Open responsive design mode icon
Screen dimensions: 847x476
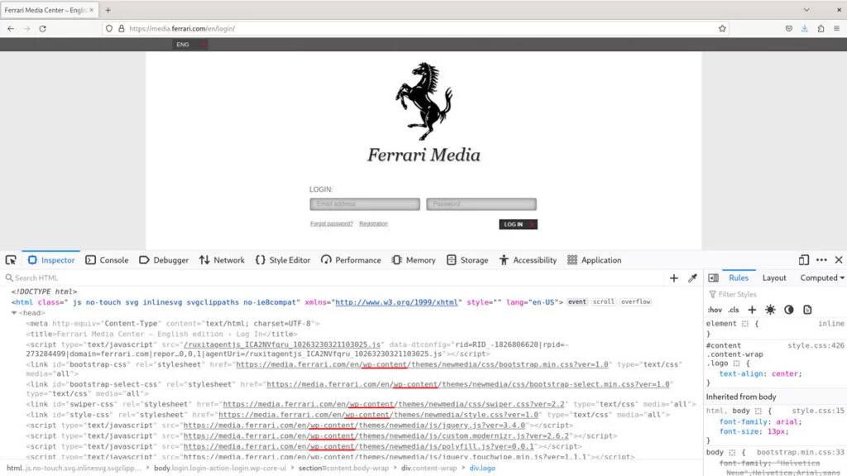(804, 260)
